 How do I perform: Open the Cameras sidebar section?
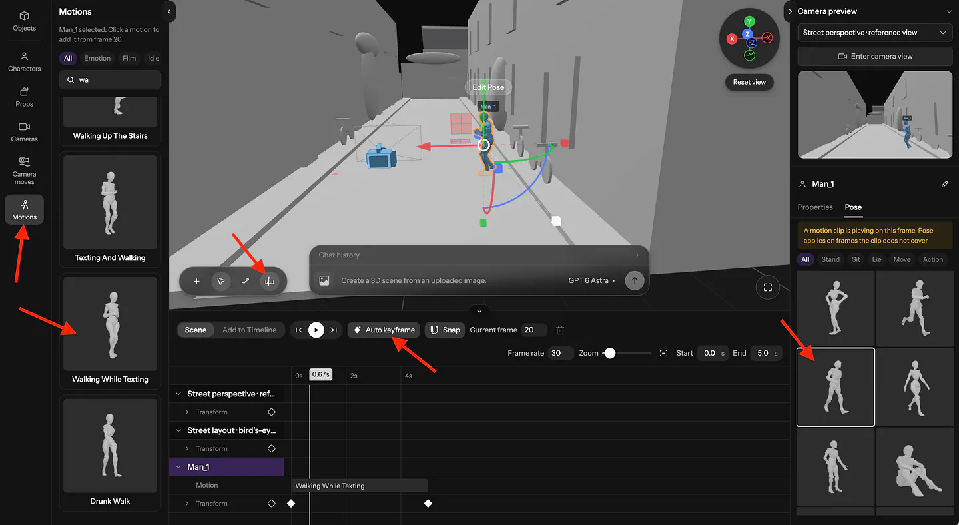point(25,132)
